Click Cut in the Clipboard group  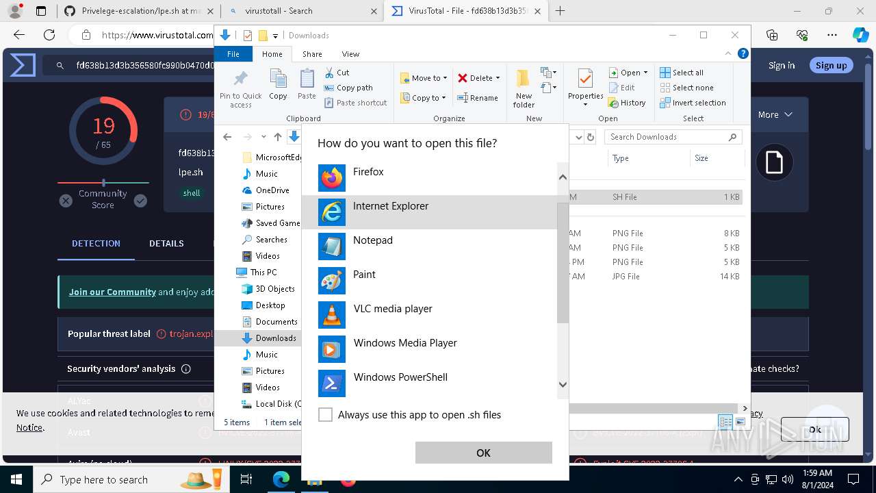pyautogui.click(x=337, y=73)
